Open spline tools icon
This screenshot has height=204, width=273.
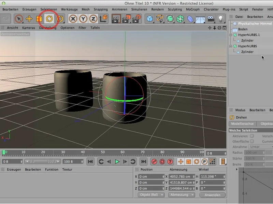coord(160,19)
